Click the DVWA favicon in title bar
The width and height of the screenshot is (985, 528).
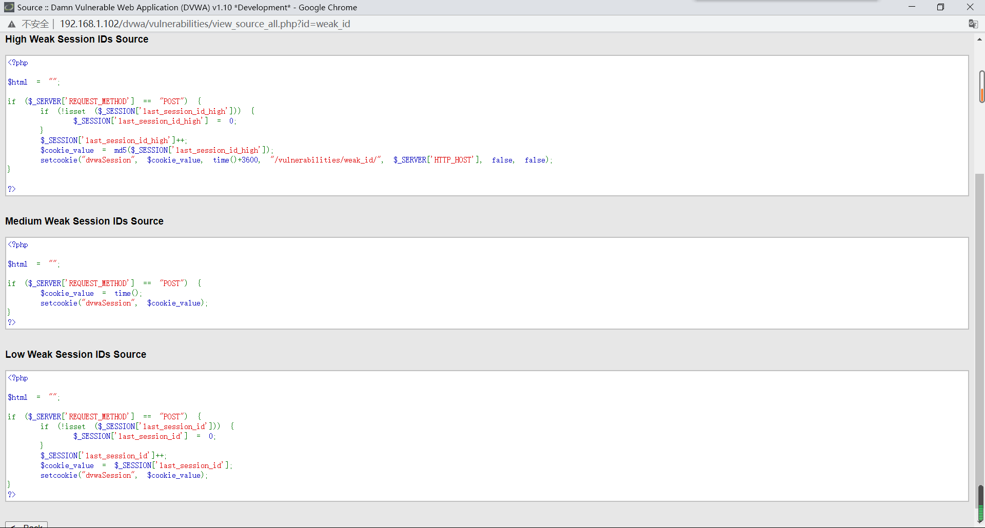(x=9, y=7)
